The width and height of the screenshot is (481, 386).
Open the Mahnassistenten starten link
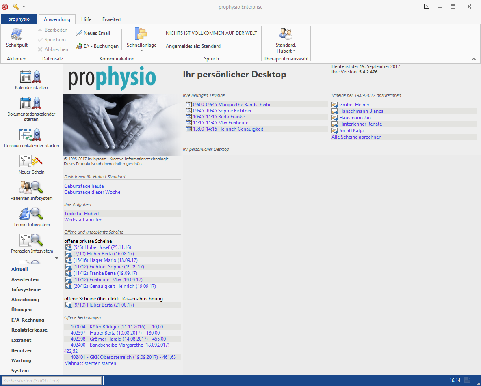[90, 363]
